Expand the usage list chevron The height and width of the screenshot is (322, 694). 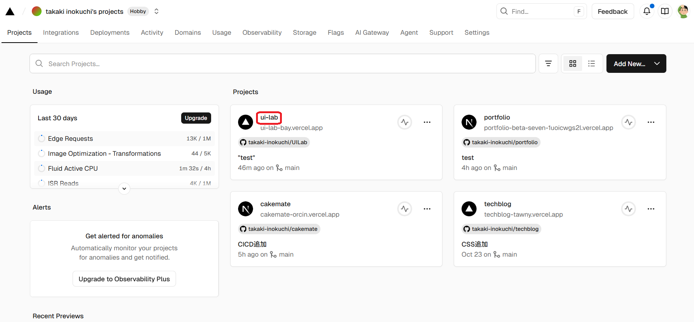(x=124, y=189)
